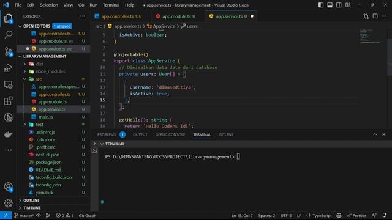The height and width of the screenshot is (220, 392).
Task: Open the Remote Explorer view
Action: [8, 84]
